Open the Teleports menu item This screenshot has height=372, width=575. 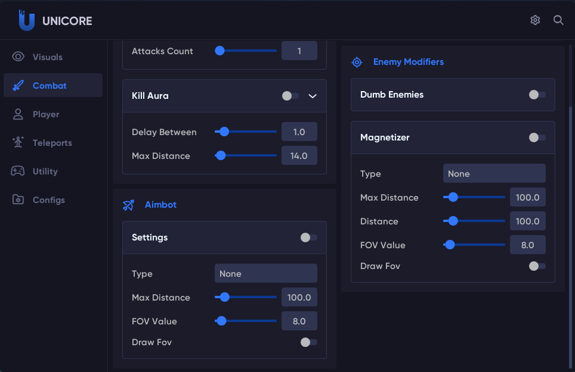(52, 143)
